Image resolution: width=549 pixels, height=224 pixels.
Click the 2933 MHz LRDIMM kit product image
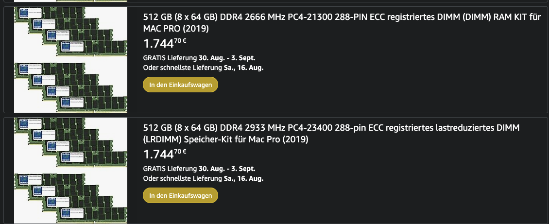[x=70, y=170]
